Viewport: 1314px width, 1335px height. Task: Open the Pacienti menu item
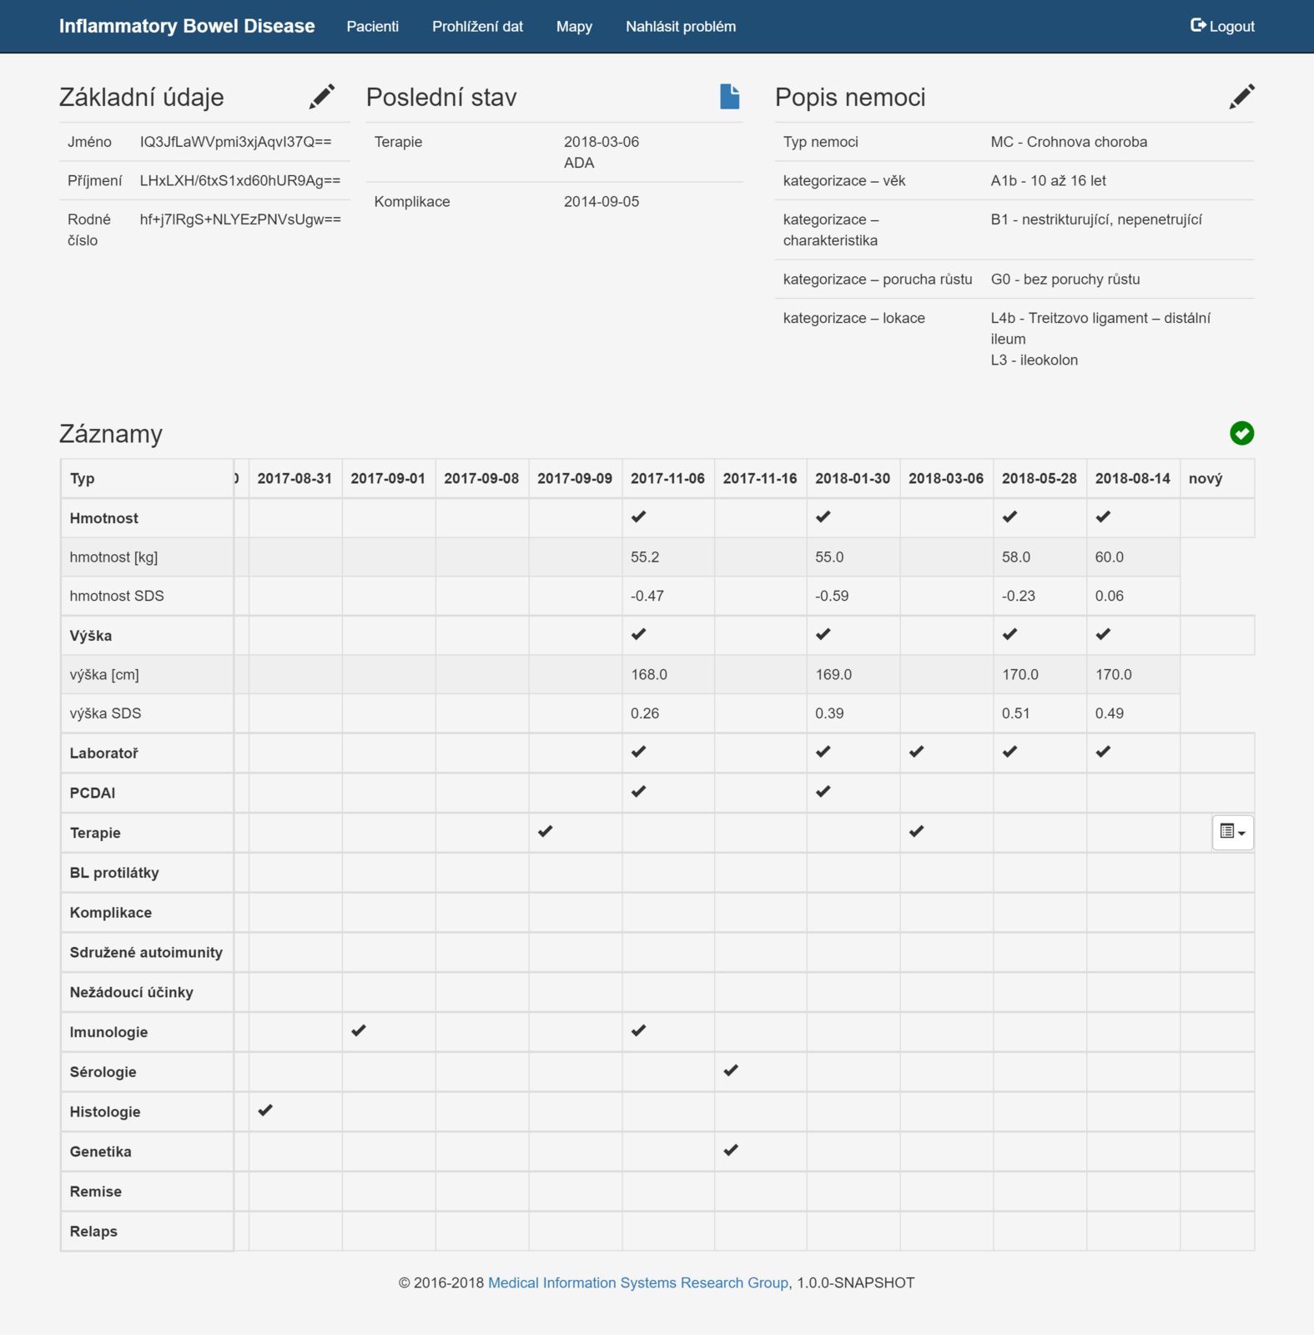(372, 27)
